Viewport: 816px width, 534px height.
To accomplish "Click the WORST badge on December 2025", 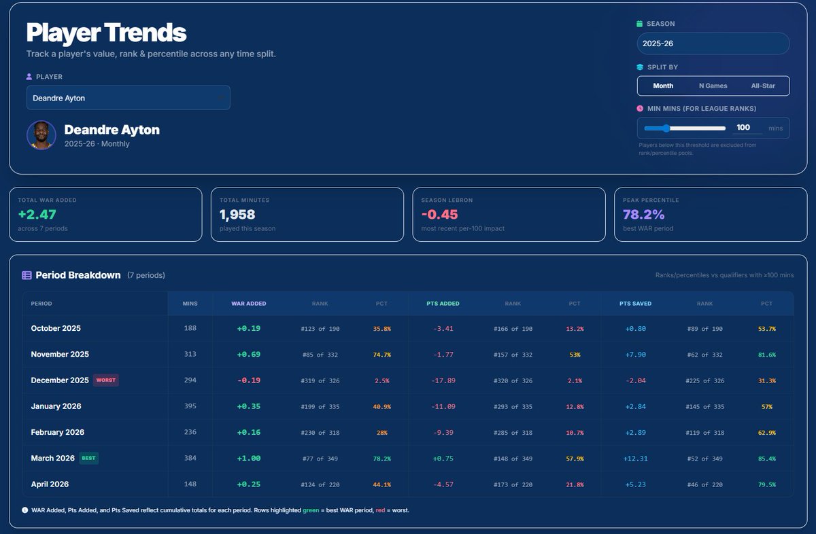I will (106, 380).
